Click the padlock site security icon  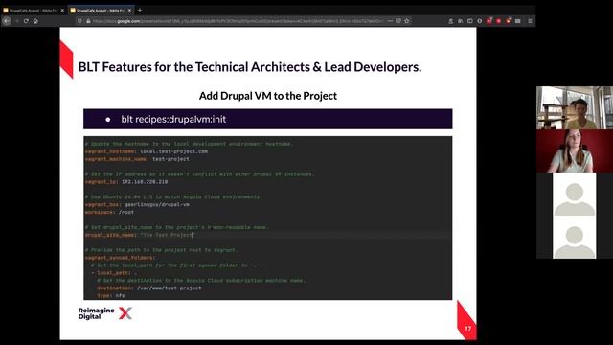point(88,21)
